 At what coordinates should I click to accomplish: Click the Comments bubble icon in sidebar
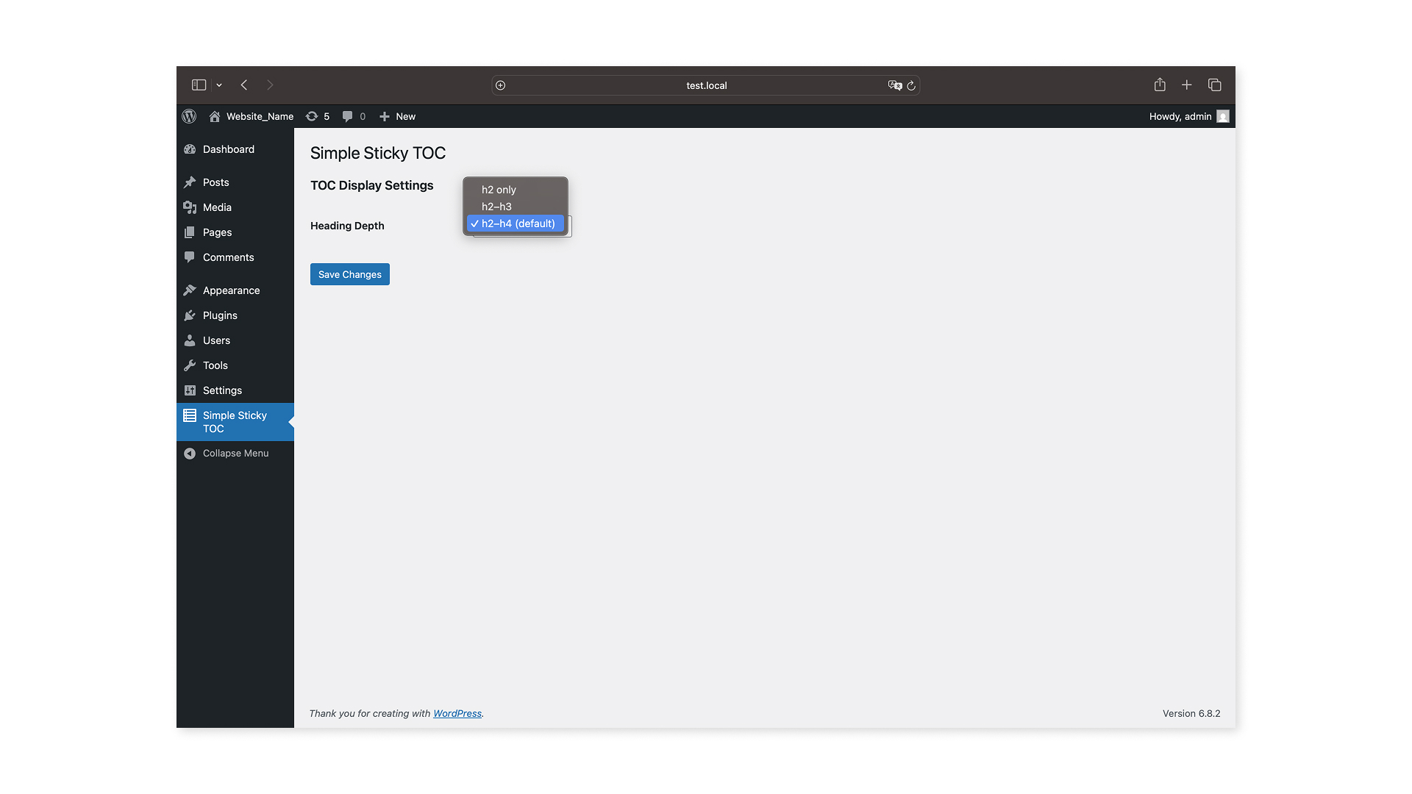[x=190, y=257]
